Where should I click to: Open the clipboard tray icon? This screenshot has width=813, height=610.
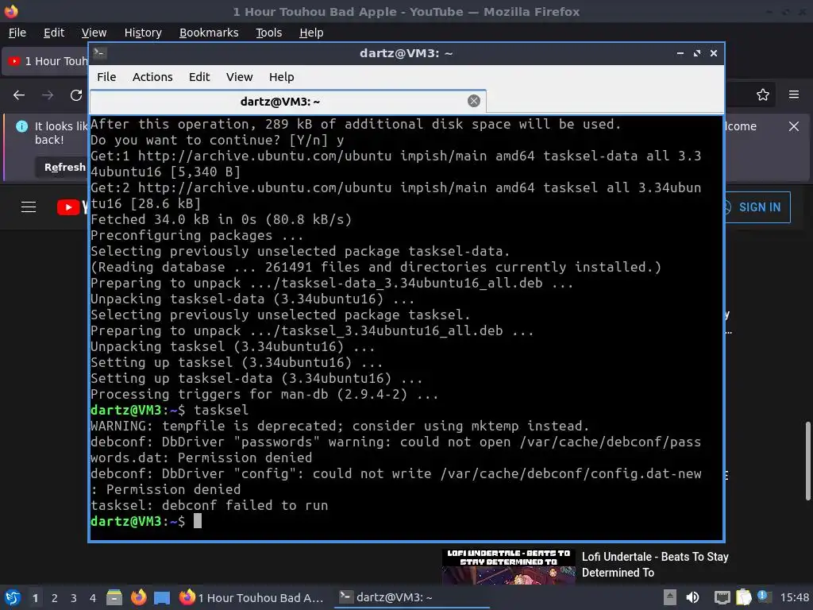(x=743, y=597)
